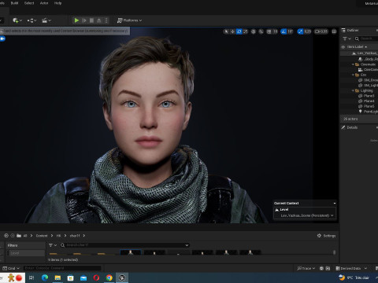This screenshot has width=378, height=283.
Task: Collapse the Cinematic folder in Outliner
Action: [353, 64]
